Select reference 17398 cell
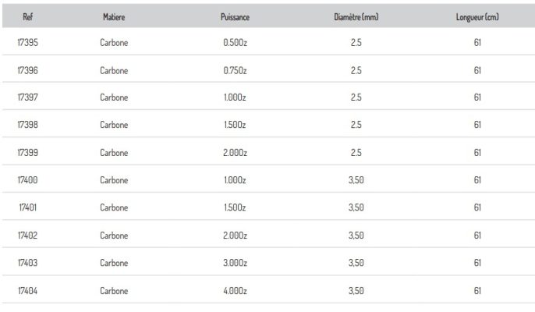The width and height of the screenshot is (535, 312). (x=27, y=125)
